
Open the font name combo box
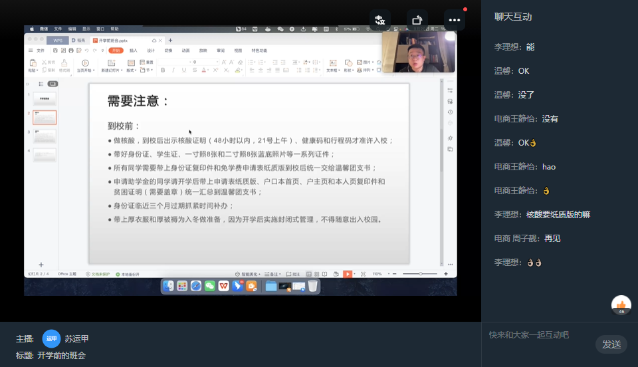pyautogui.click(x=175, y=62)
